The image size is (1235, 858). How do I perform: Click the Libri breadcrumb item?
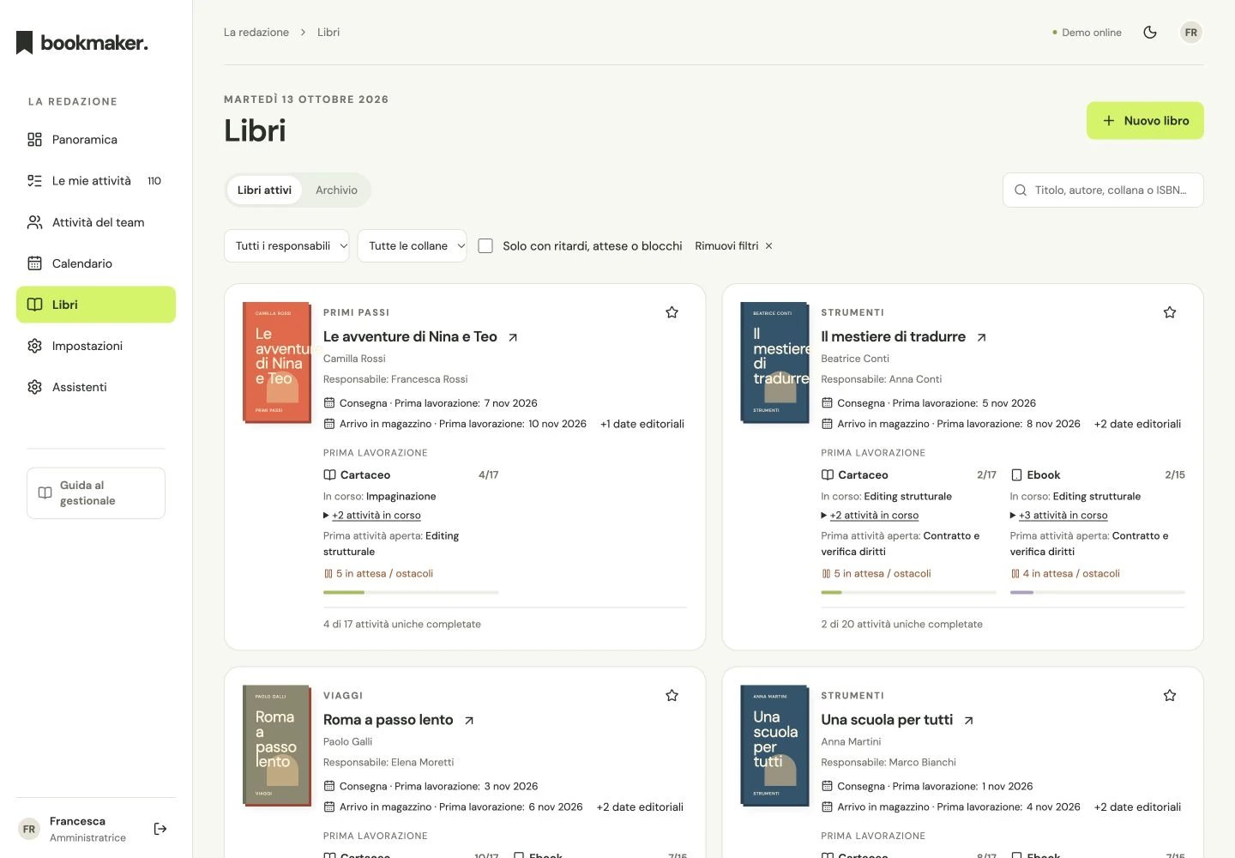click(x=328, y=33)
